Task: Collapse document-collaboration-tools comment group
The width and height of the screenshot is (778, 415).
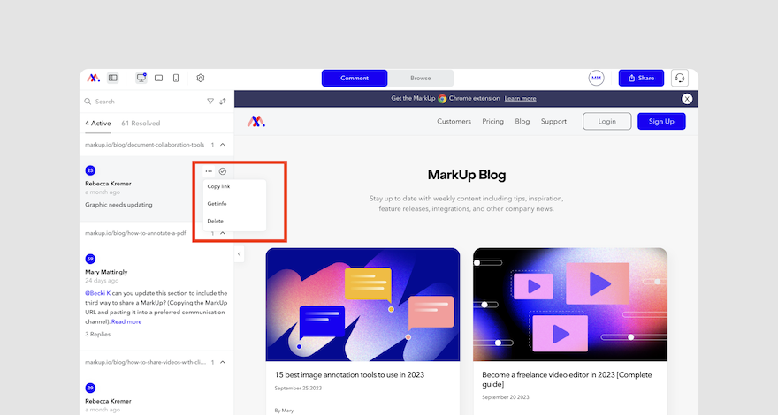Action: (222, 145)
